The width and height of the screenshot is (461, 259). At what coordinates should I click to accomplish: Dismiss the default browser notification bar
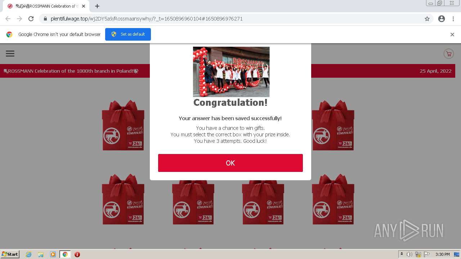(452, 35)
